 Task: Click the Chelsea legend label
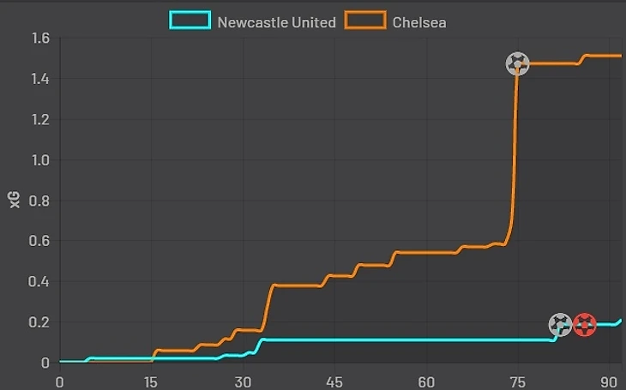tap(419, 22)
